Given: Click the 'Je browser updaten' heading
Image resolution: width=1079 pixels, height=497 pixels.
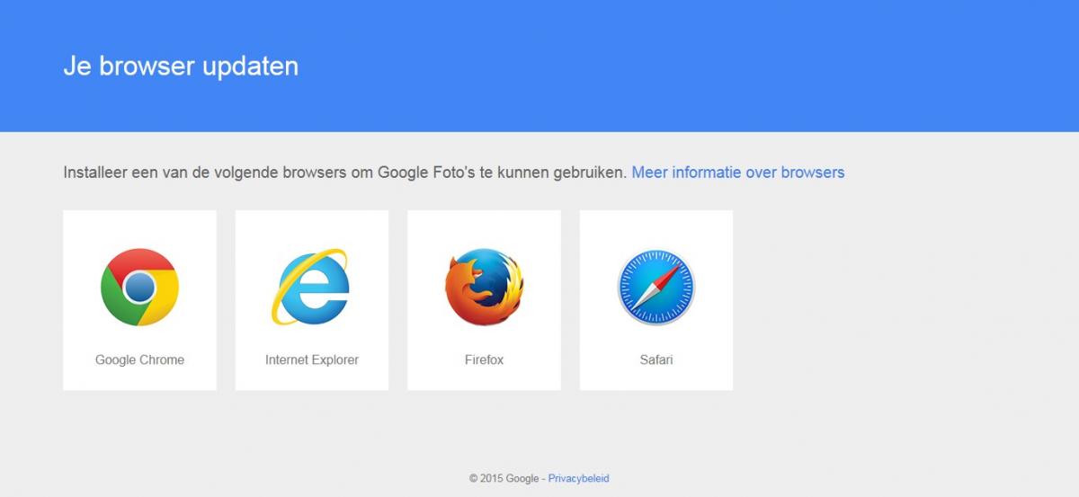Looking at the screenshot, I should tap(181, 67).
